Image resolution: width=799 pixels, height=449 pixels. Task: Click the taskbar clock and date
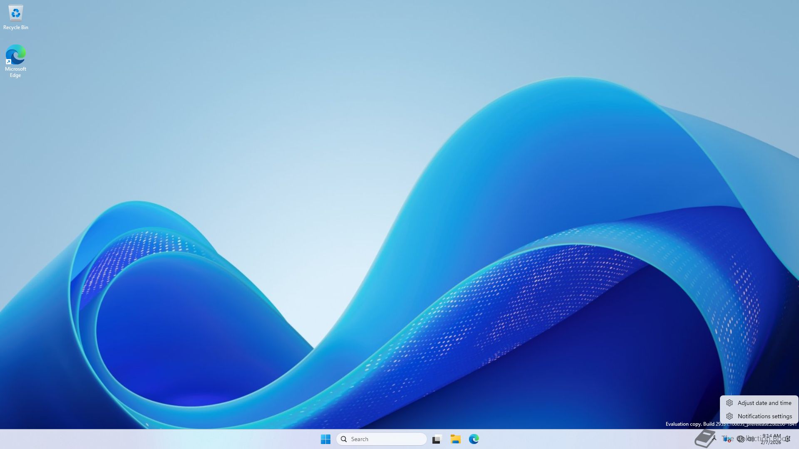click(771, 439)
